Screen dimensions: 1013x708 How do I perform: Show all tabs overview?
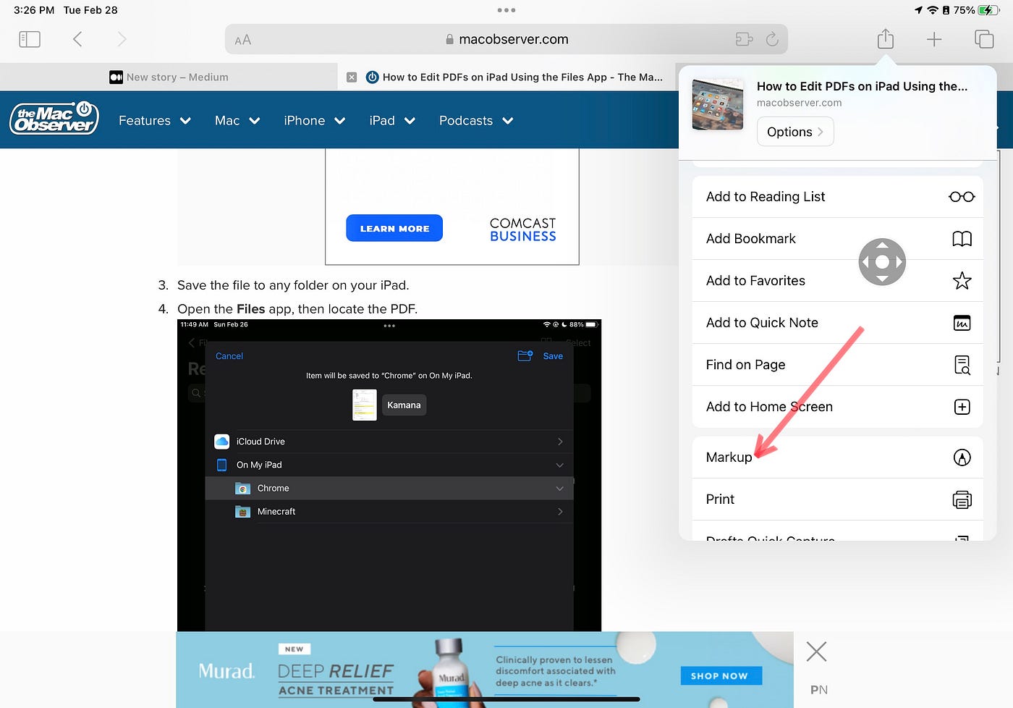tap(984, 39)
